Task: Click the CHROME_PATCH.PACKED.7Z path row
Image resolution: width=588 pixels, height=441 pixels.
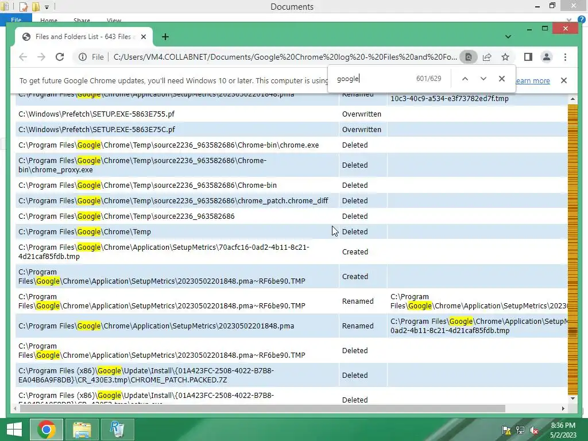Action: [146, 376]
